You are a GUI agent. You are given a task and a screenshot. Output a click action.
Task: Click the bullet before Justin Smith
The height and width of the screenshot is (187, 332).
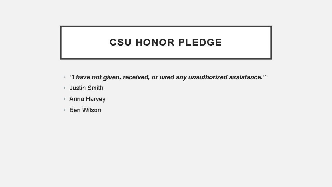tap(65, 88)
